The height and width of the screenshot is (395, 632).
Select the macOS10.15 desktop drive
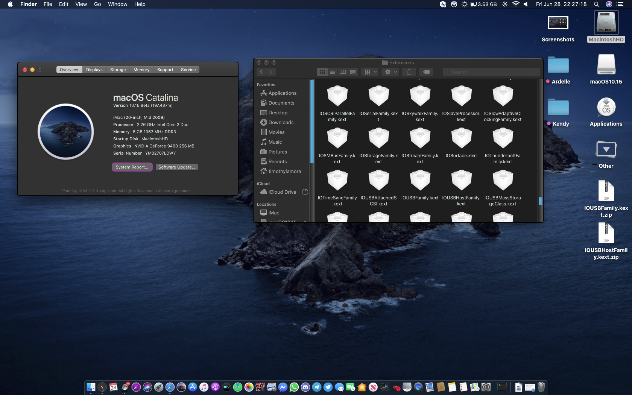tap(606, 69)
